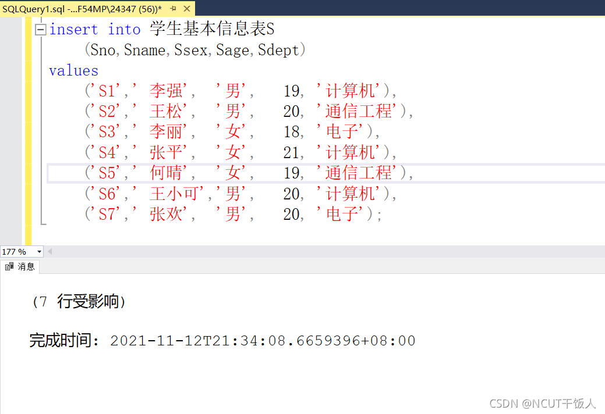
Task: Click the name 张欢
Action: pyautogui.click(x=166, y=214)
